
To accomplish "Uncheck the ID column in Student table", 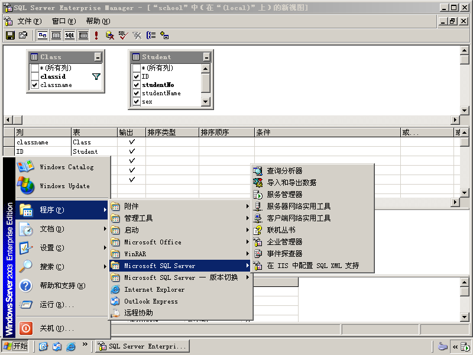I will click(x=137, y=76).
